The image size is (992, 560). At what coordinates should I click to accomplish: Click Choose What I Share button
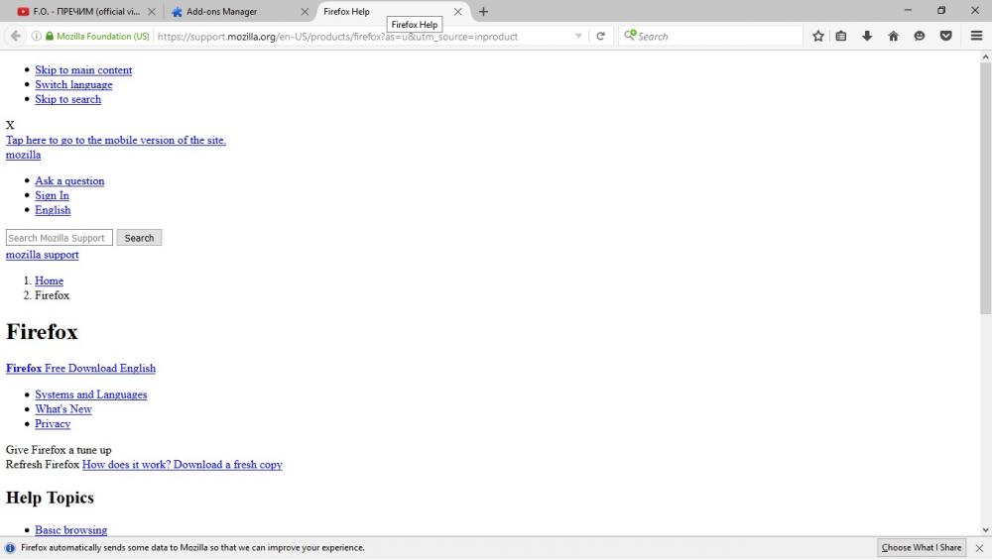(922, 548)
